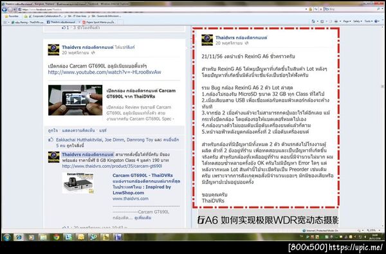The height and width of the screenshot is (254, 386).
Task: Switch to the Pajero Sport Mania tab
Action: pyautogui.click(x=98, y=22)
